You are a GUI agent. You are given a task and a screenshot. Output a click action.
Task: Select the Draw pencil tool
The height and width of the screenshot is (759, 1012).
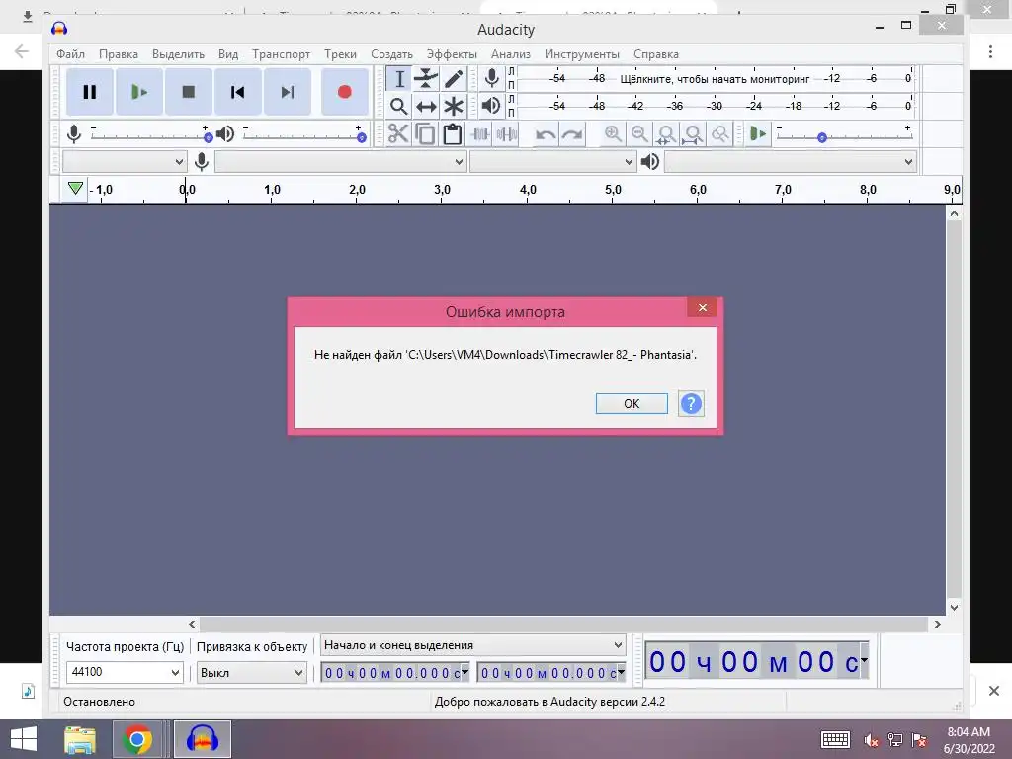click(453, 79)
